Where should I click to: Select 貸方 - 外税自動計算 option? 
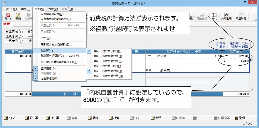pyautogui.click(x=108, y=76)
